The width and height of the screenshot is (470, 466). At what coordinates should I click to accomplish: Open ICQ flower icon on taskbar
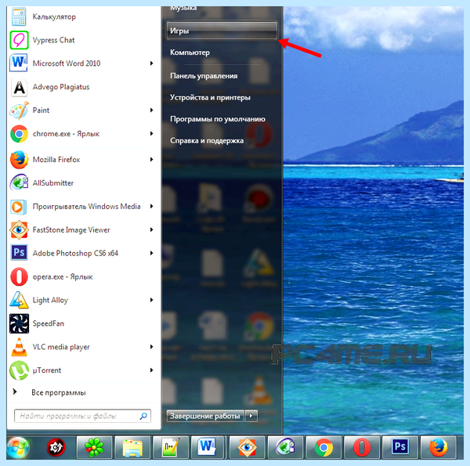tap(94, 447)
